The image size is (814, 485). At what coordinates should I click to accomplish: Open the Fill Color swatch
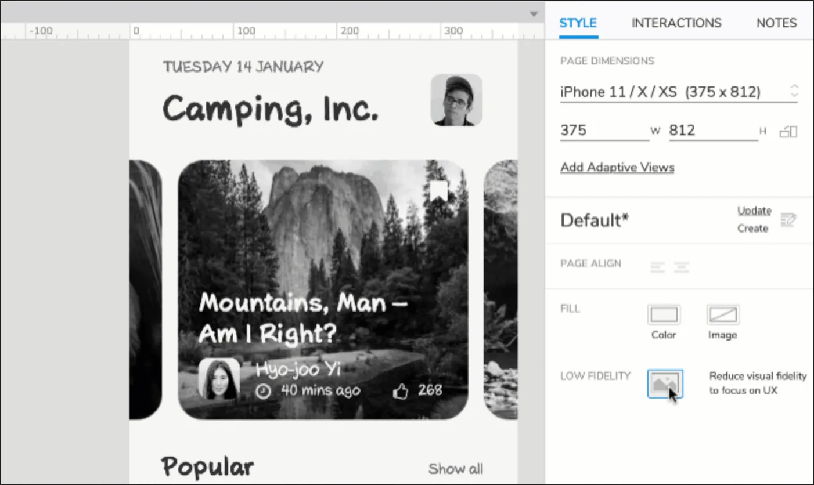(x=664, y=315)
